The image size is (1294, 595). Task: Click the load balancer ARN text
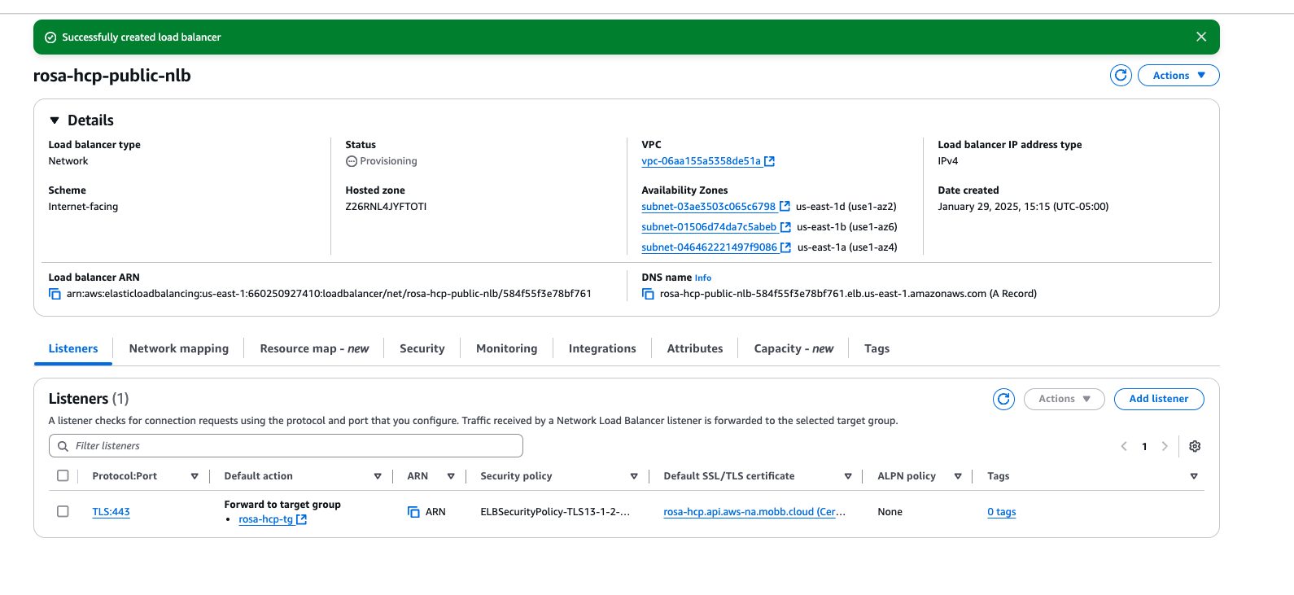coord(329,294)
